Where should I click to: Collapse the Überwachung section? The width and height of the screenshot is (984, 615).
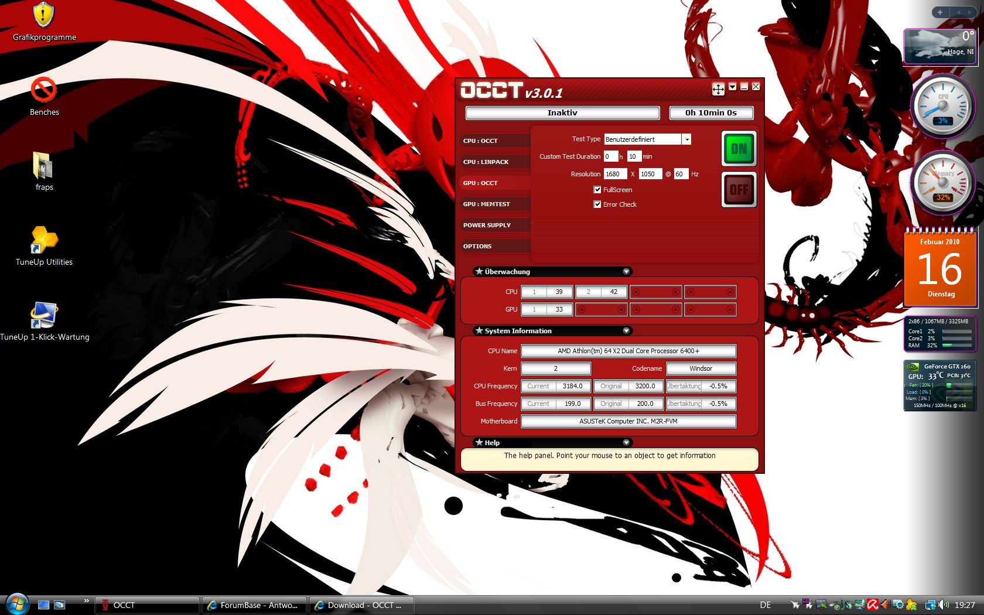click(x=626, y=272)
